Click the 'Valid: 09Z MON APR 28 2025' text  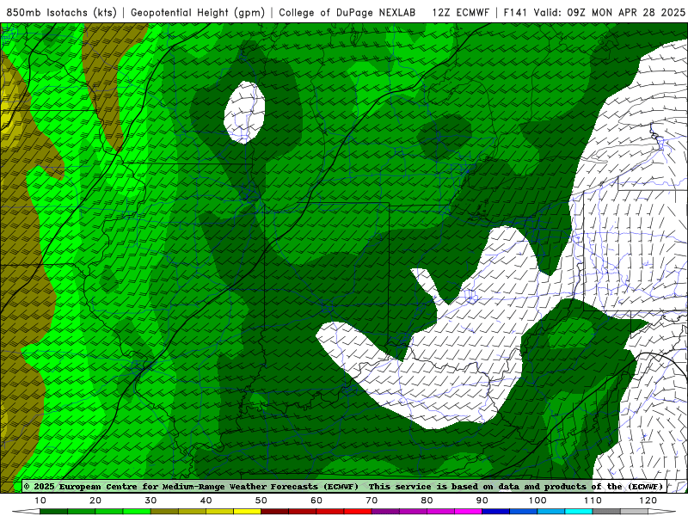610,13
